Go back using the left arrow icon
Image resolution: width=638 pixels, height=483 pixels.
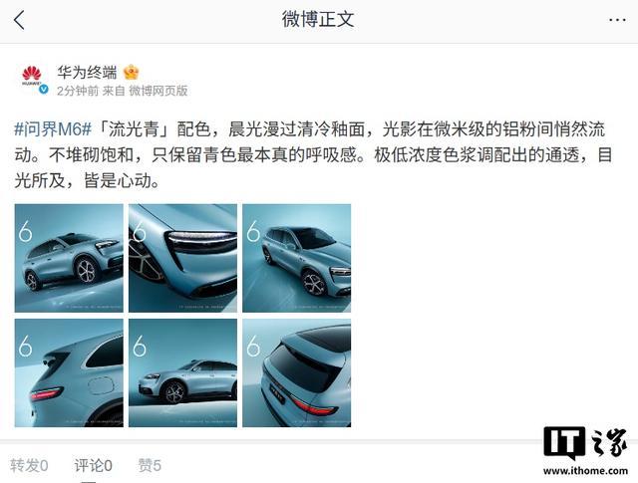pos(19,20)
